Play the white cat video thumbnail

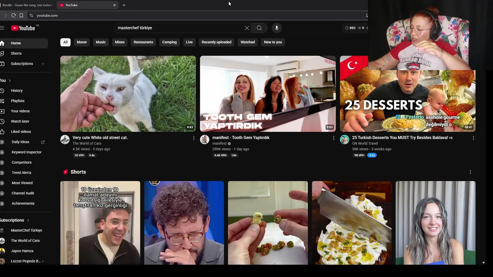(x=128, y=94)
